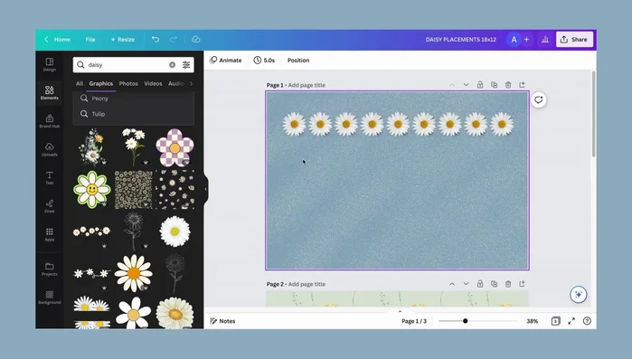Adjust the zoom slider handle
632x359 pixels.
click(465, 321)
